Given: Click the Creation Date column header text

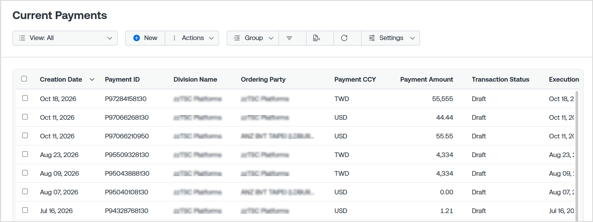Looking at the screenshot, I should coord(61,79).
